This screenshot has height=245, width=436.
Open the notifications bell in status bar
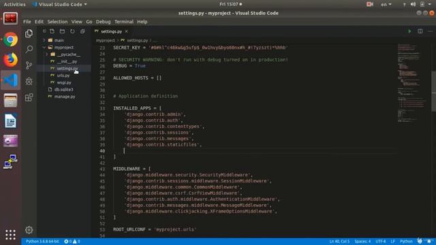click(429, 242)
